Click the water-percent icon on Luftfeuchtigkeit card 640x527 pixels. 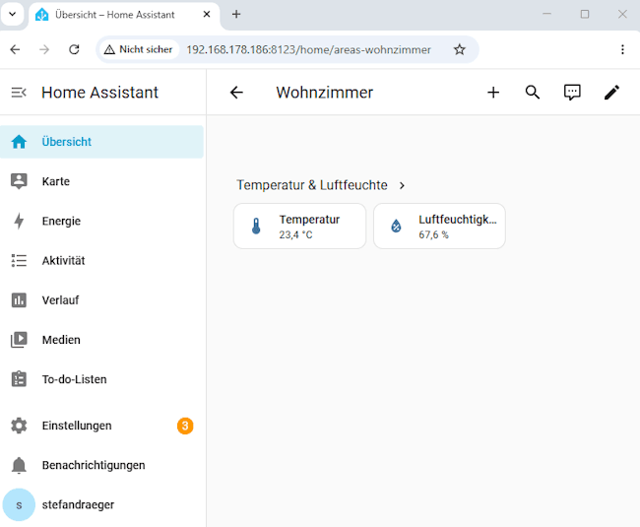click(396, 227)
